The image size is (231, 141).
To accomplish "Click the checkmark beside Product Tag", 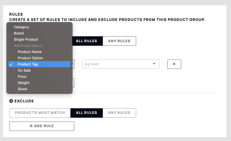I will pyautogui.click(x=11, y=64).
